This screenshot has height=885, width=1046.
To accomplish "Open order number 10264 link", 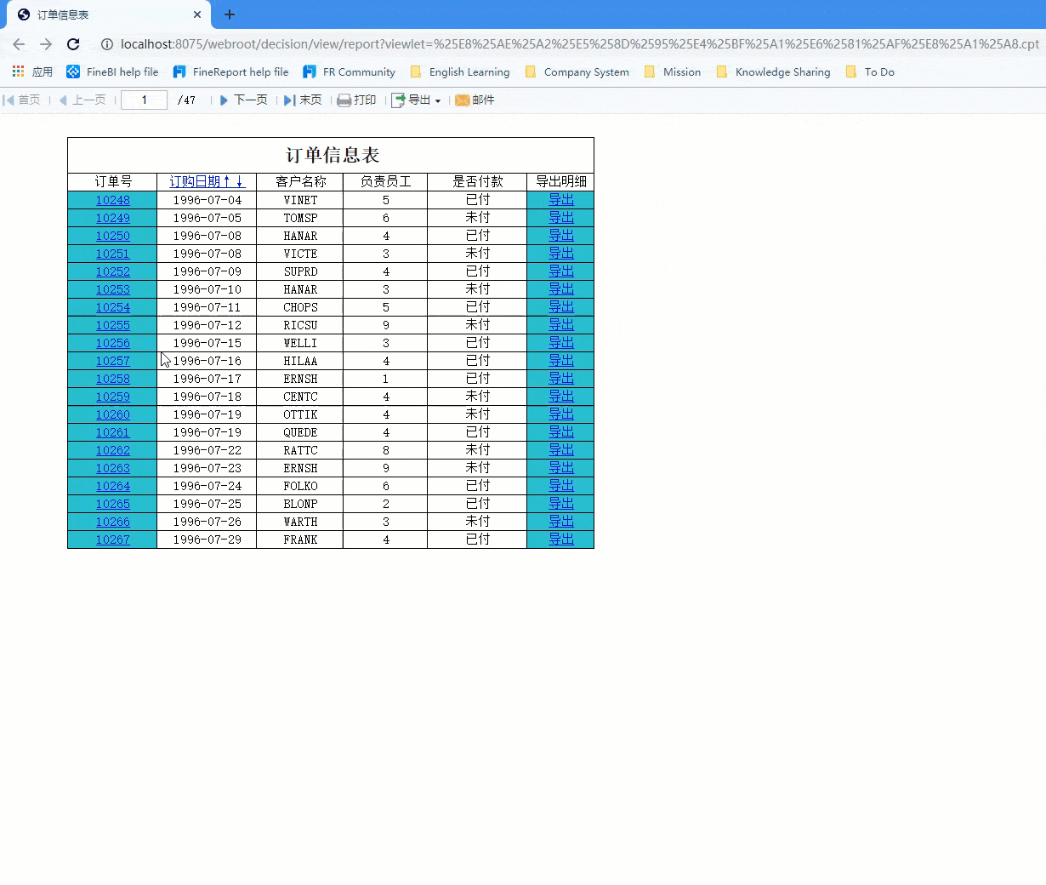I will (x=113, y=486).
